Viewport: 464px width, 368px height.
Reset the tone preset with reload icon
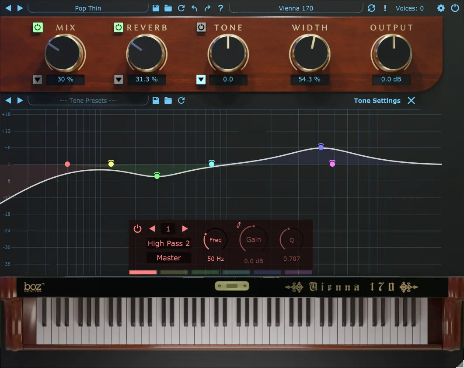click(181, 101)
